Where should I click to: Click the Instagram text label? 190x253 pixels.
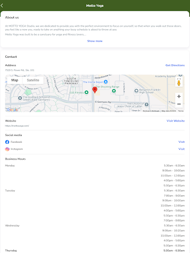[17, 149]
